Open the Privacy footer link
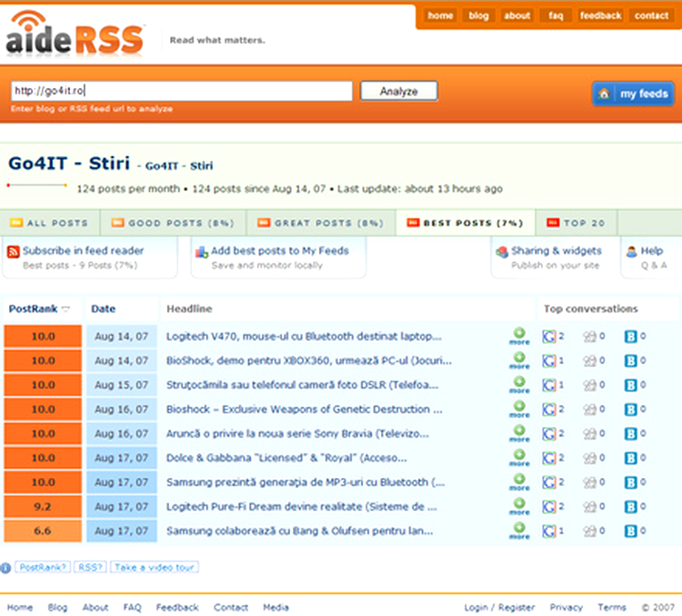Viewport: 682px width, 616px height. (x=566, y=607)
